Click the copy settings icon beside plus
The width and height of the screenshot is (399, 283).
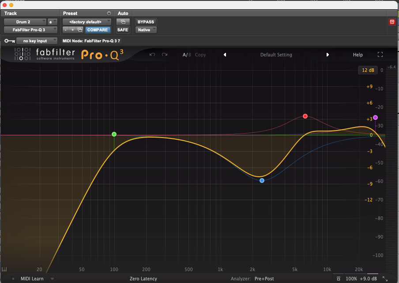tap(80, 30)
